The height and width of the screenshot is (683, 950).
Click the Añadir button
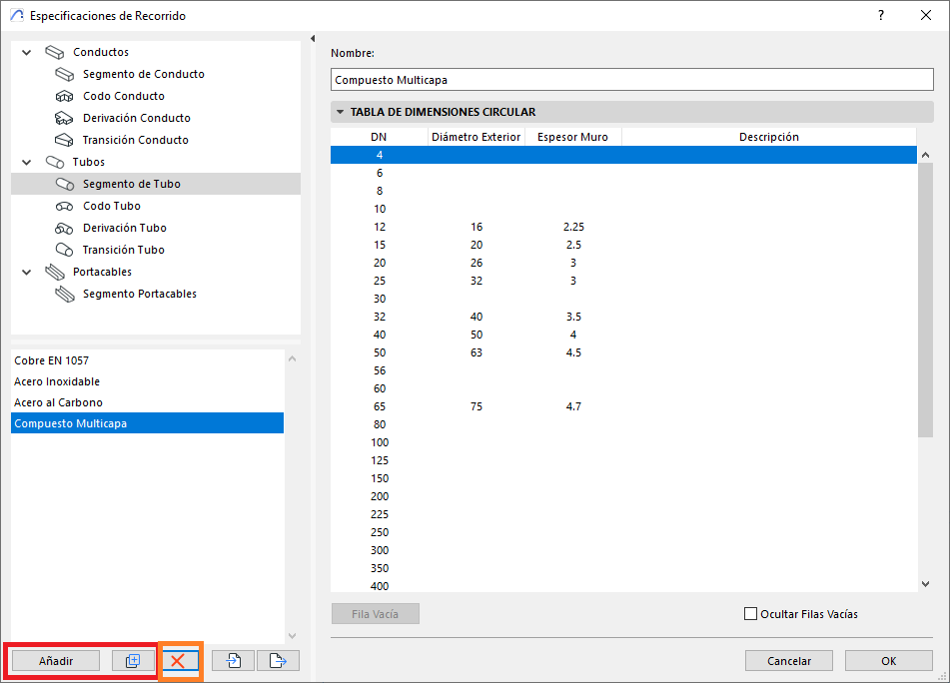point(56,661)
